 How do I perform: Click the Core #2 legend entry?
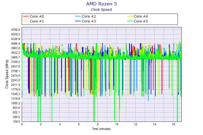pyautogui.click(x=86, y=17)
